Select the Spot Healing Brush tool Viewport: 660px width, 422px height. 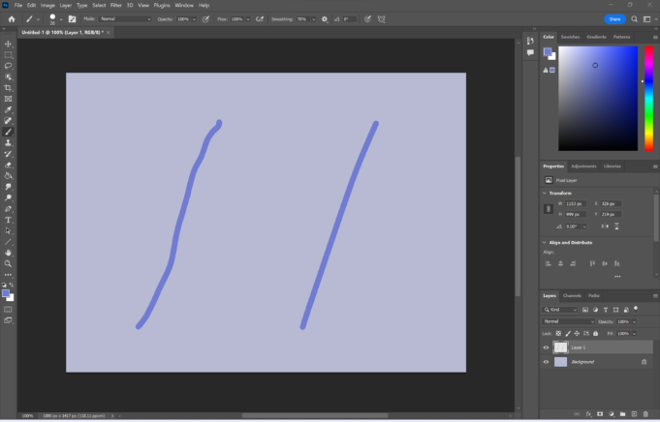coord(8,121)
